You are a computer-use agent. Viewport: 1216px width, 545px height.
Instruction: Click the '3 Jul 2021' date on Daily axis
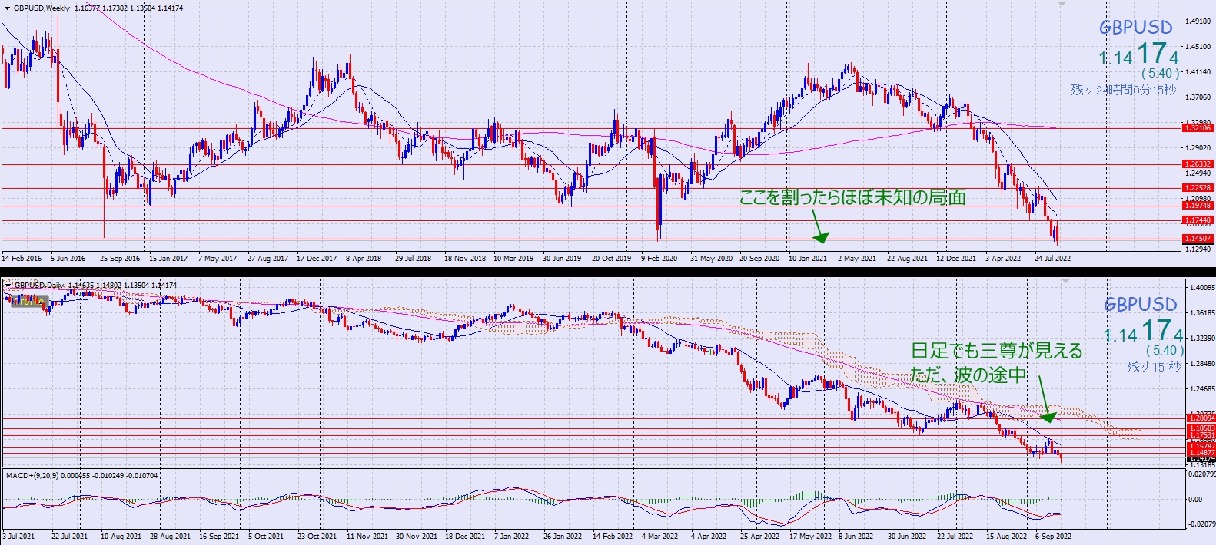(18, 537)
